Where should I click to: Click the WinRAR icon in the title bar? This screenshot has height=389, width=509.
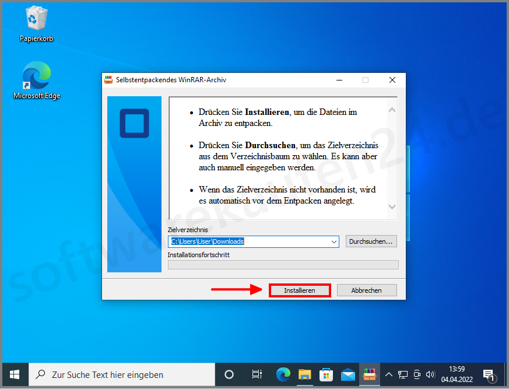(108, 79)
